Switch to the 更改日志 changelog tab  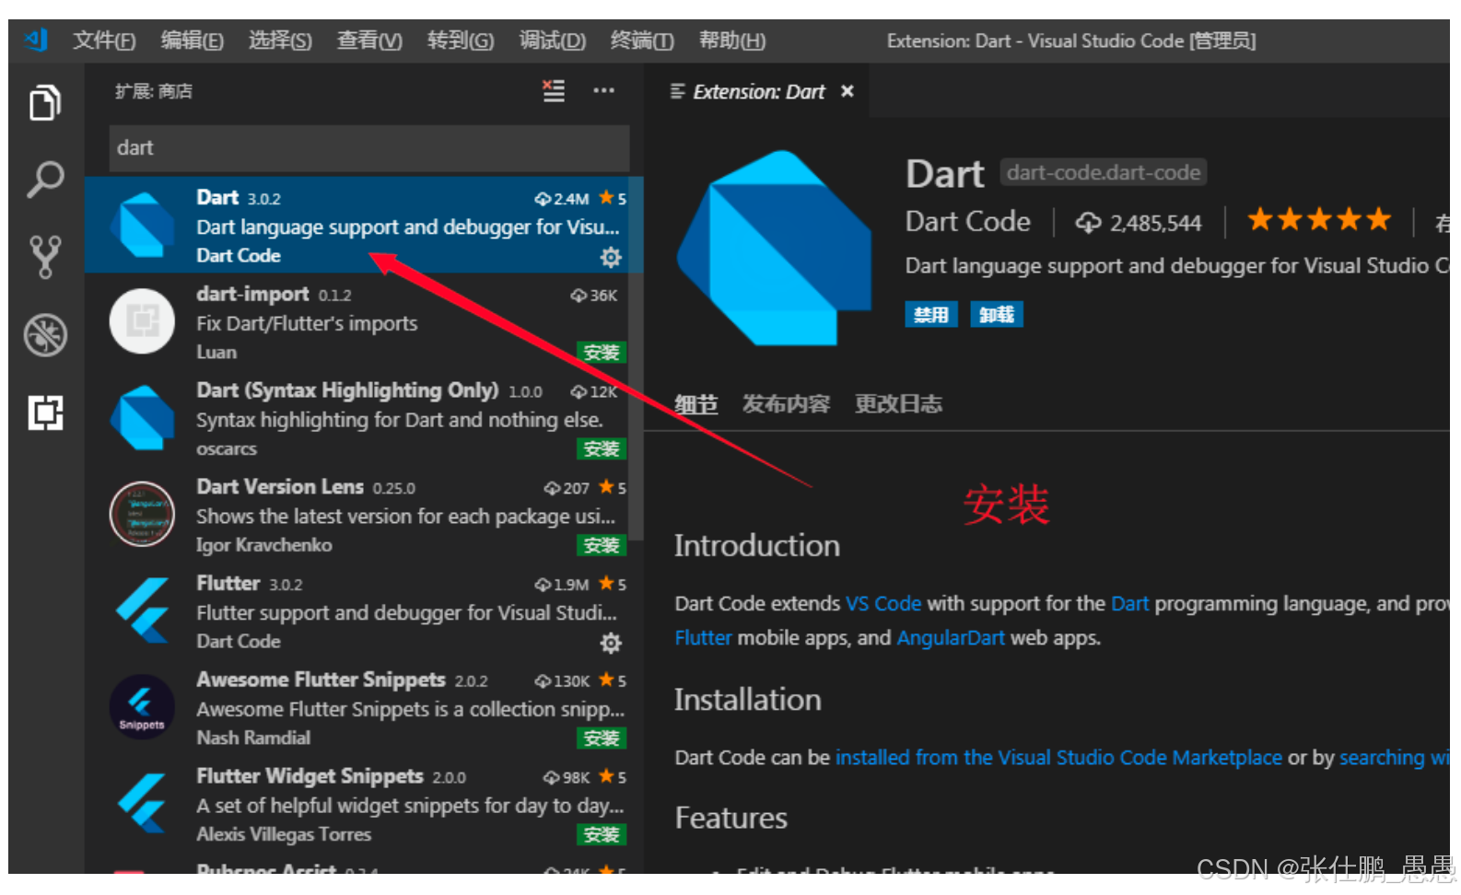tap(898, 404)
